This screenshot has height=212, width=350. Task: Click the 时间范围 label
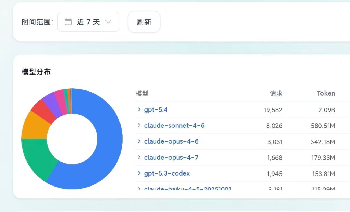pyautogui.click(x=37, y=22)
